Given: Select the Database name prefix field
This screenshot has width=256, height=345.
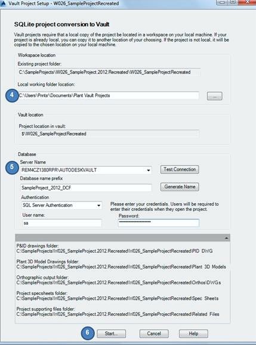Looking at the screenshot, I should coord(86,188).
